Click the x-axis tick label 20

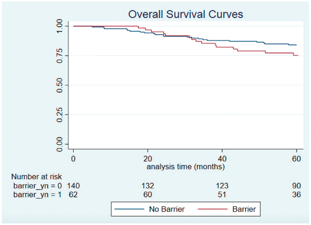click(148, 159)
